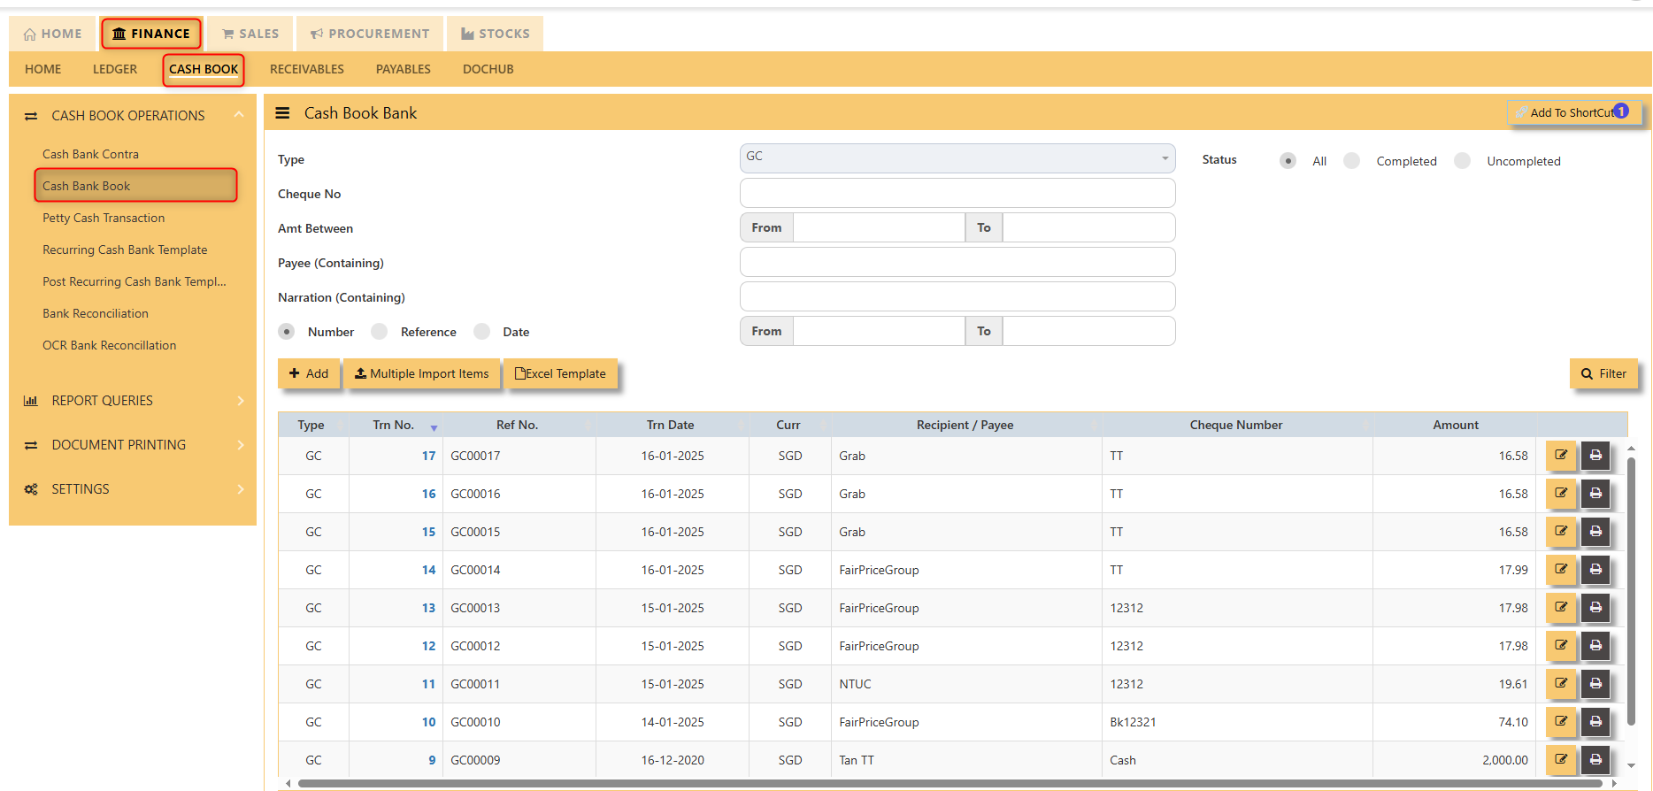Screen dimensions: 1653x791
Task: Switch to the Sales tab
Action: (x=250, y=34)
